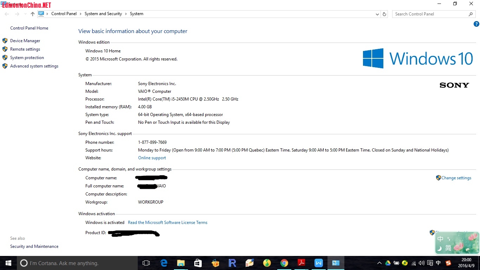Open Advanced system settings
The width and height of the screenshot is (480, 270).
pyautogui.click(x=34, y=66)
